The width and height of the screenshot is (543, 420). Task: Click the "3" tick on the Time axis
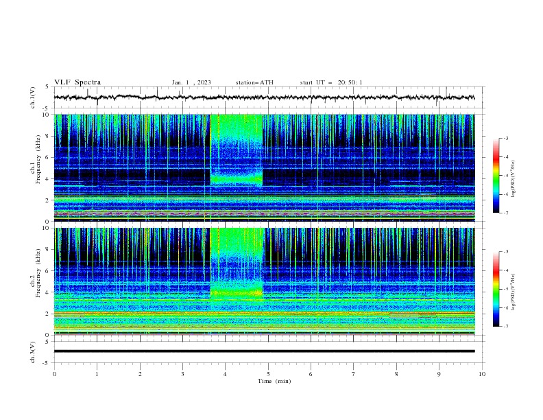[x=182, y=374]
